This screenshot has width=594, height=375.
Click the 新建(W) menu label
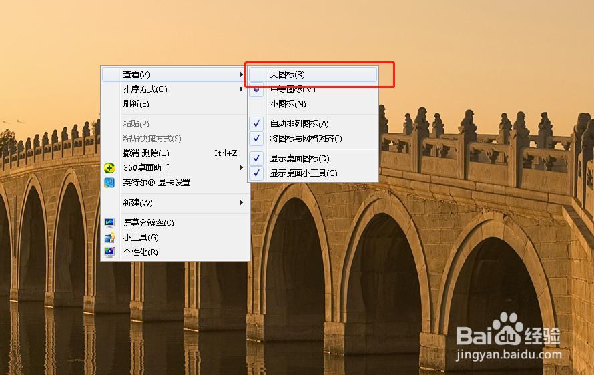pyautogui.click(x=138, y=203)
